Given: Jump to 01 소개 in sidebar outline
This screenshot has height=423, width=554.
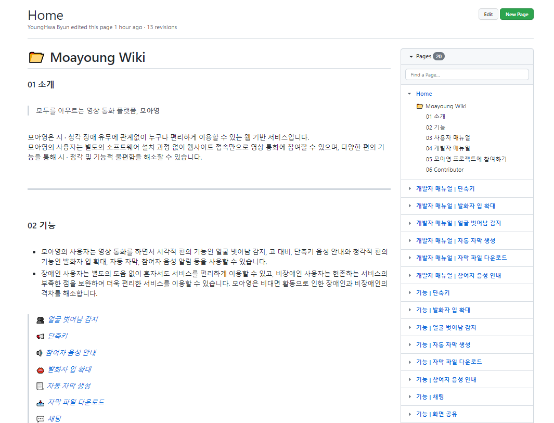Looking at the screenshot, I should pos(435,117).
